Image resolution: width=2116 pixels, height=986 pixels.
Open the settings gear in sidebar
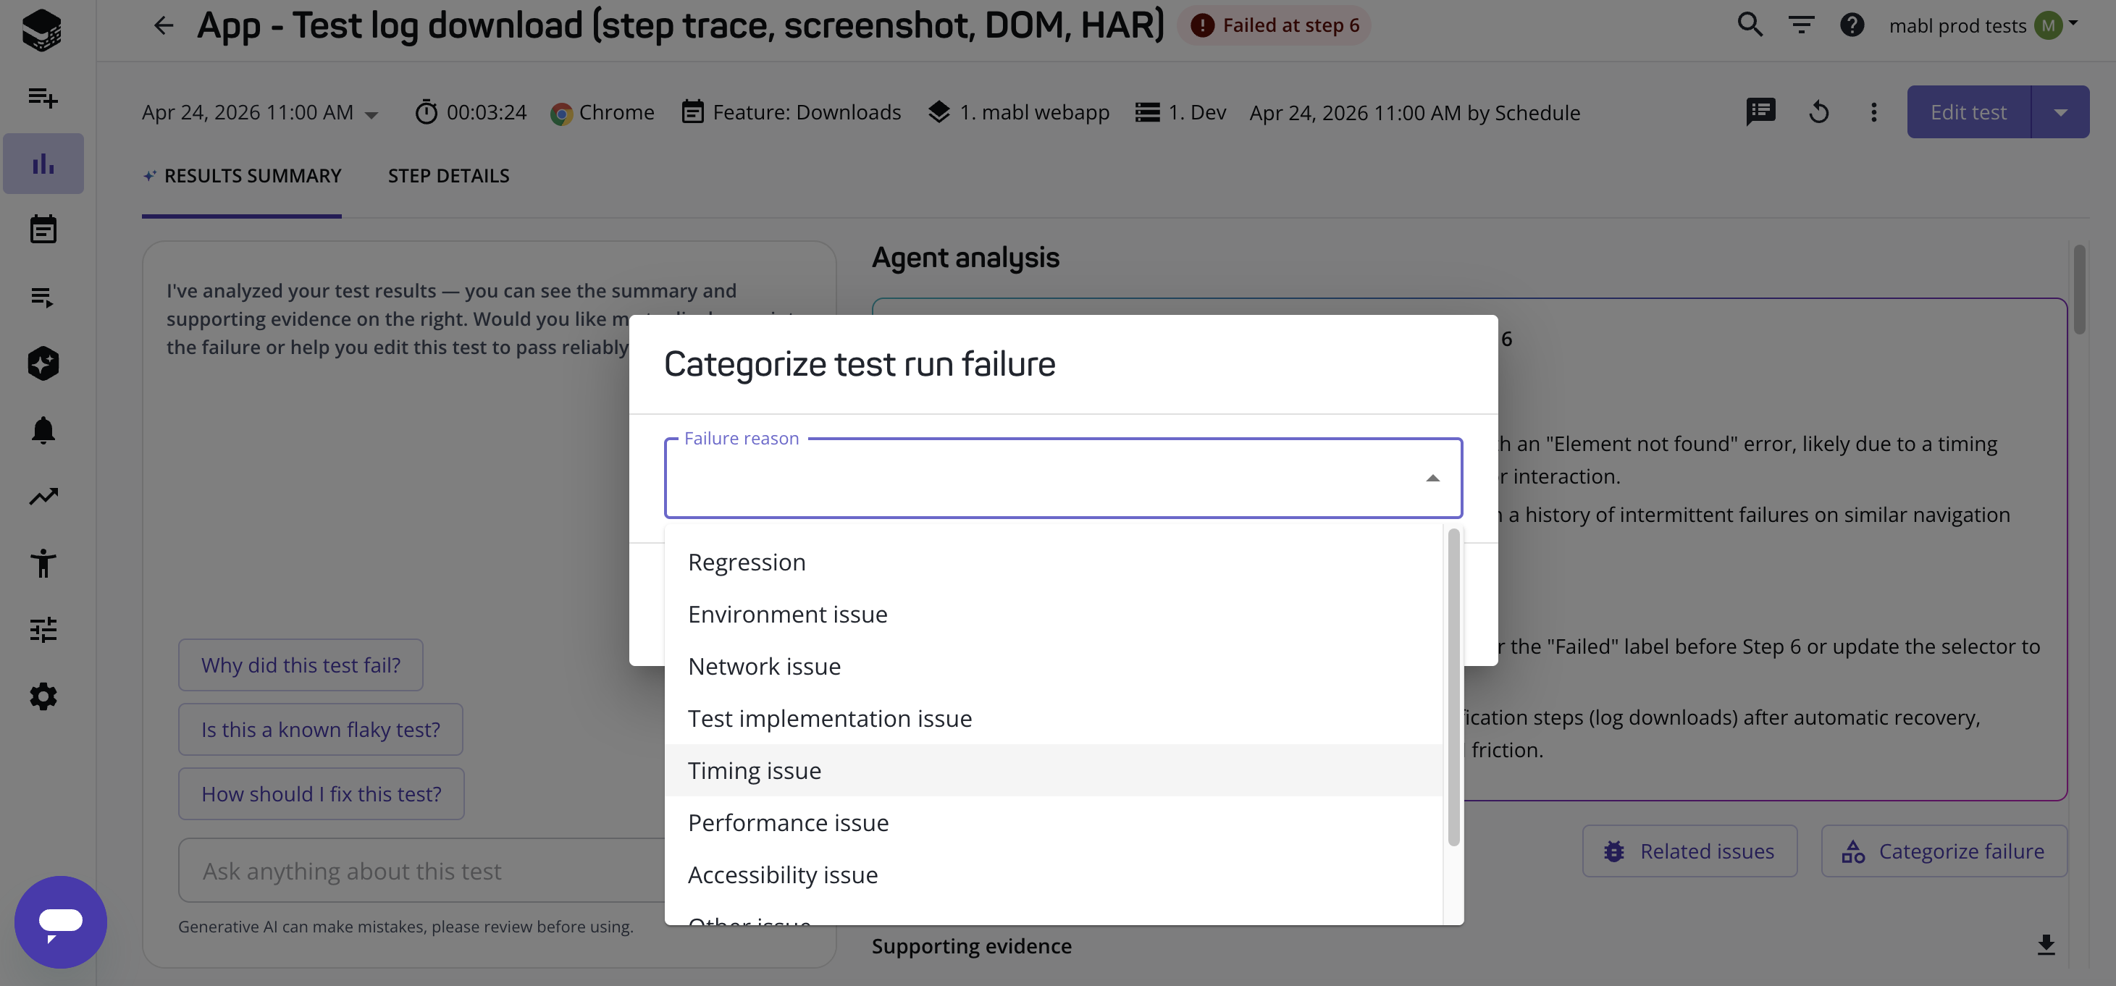click(43, 696)
